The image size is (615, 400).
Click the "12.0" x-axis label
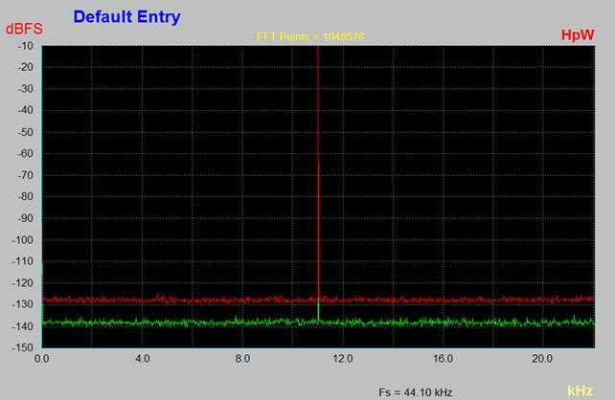point(342,359)
